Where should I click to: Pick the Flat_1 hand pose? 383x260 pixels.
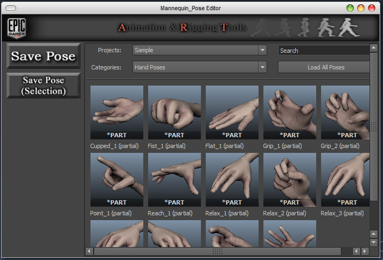232,113
